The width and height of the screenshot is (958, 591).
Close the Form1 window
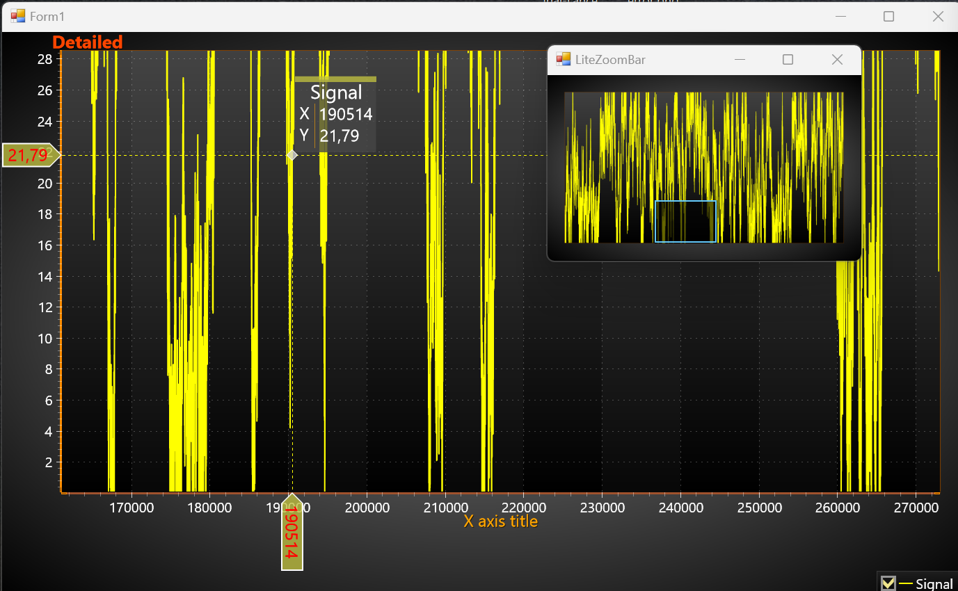click(x=937, y=16)
